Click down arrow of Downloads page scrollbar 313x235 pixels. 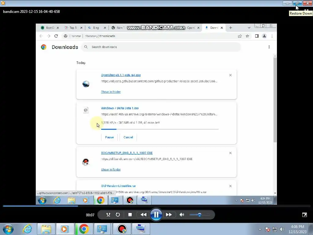(x=275, y=193)
